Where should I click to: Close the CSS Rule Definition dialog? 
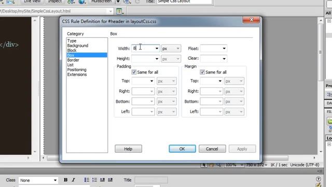coord(251,20)
